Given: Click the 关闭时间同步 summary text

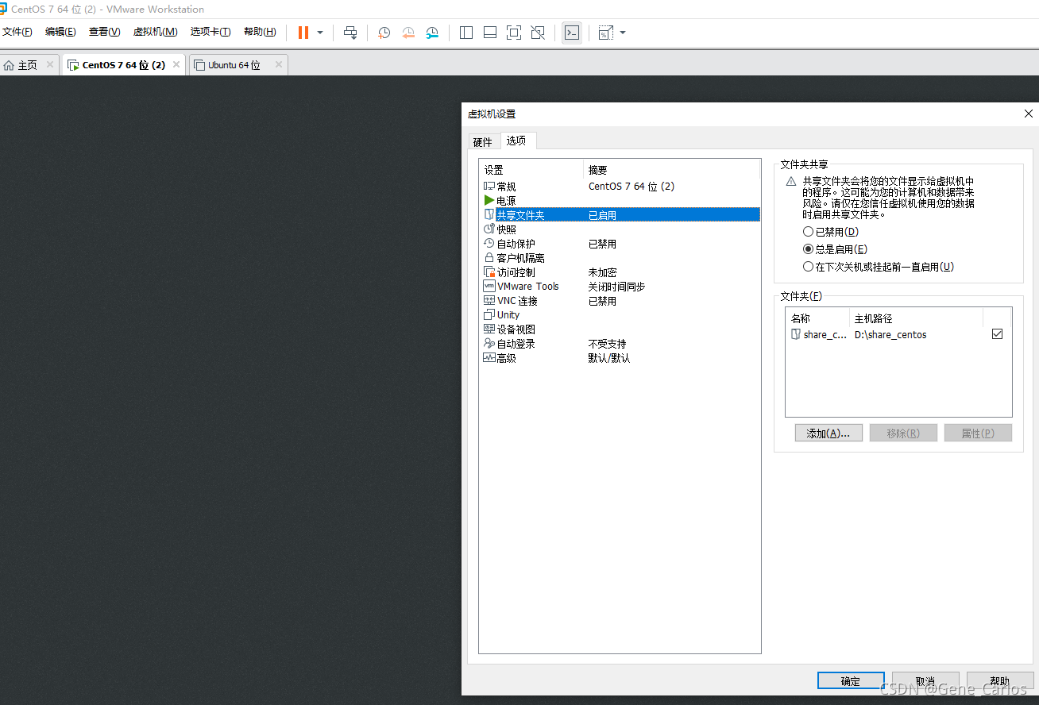Looking at the screenshot, I should coord(616,286).
